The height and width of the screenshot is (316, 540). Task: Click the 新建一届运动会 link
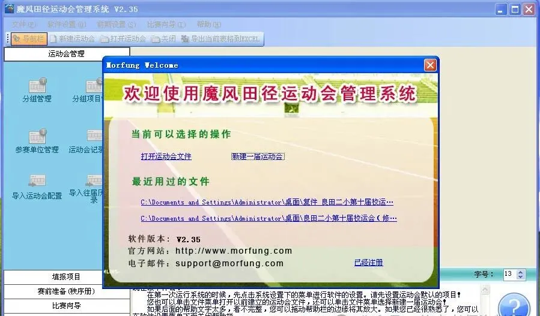click(258, 157)
